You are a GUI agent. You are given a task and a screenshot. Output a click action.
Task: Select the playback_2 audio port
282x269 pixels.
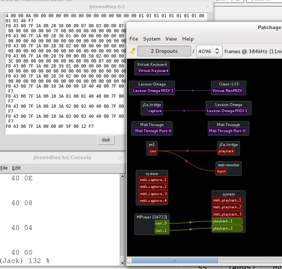pyautogui.click(x=227, y=228)
